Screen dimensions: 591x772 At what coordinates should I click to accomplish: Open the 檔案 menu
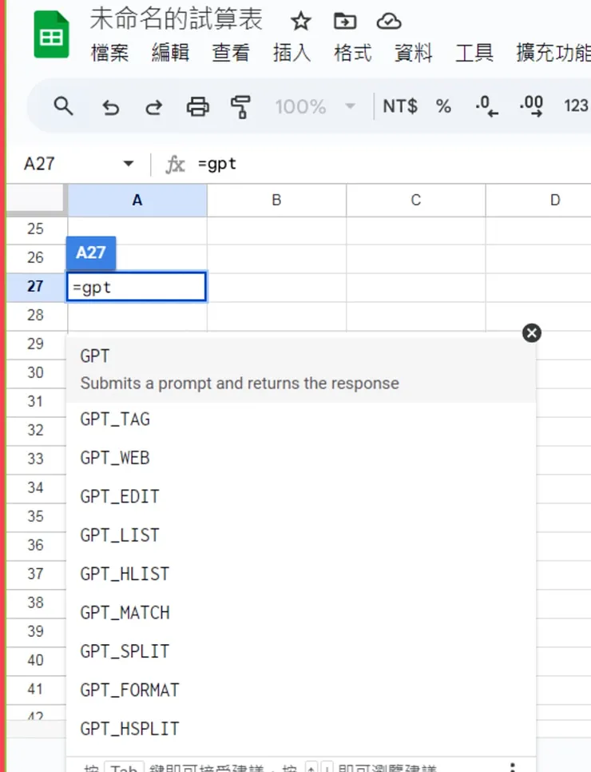109,53
